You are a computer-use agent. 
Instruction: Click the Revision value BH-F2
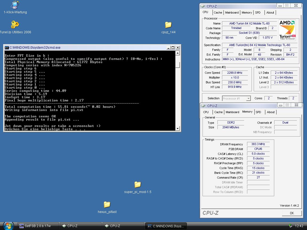[290, 55]
